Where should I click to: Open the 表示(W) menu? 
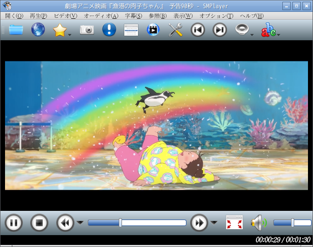tap(183, 16)
